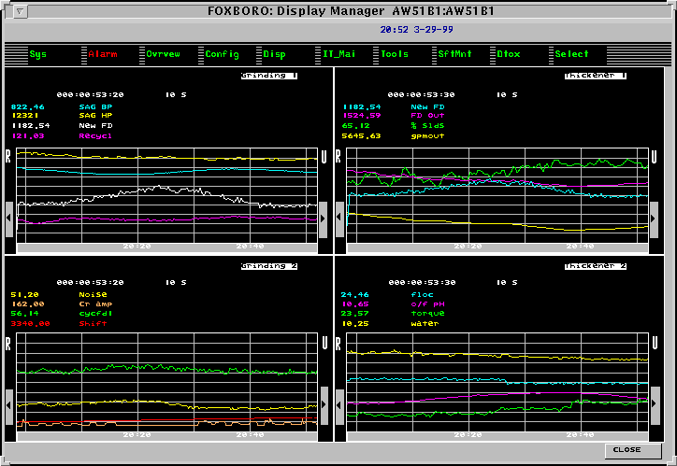Click the R button on Grinding 2 trend
Viewport: 677px width, 466px height.
click(7, 343)
